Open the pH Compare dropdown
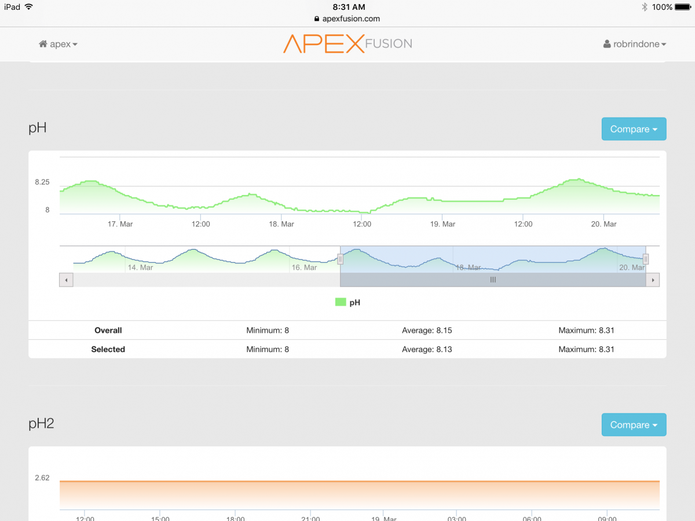This screenshot has height=521, width=695. [634, 129]
